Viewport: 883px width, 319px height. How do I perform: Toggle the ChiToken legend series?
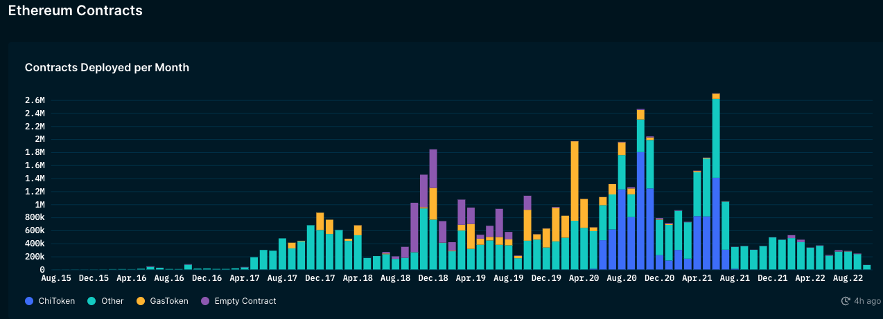(x=50, y=301)
